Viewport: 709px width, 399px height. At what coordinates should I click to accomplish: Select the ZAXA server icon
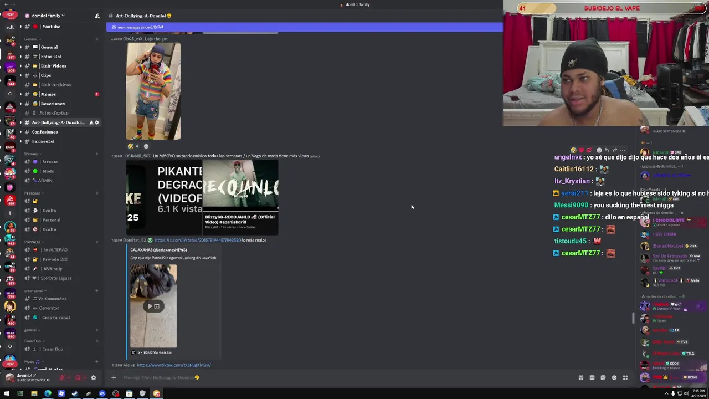pyautogui.click(x=10, y=148)
